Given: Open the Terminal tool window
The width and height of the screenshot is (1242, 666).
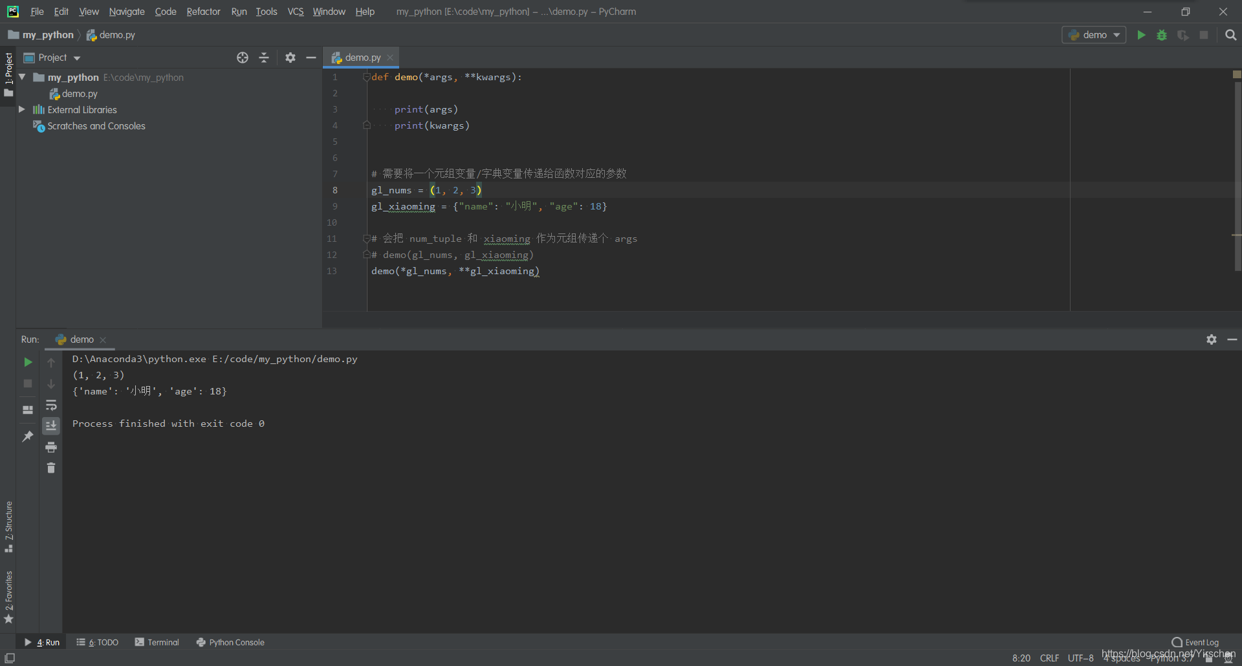Looking at the screenshot, I should pyautogui.click(x=157, y=642).
